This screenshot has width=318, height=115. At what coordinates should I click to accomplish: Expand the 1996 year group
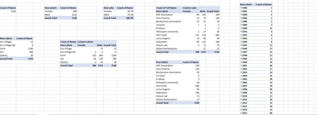(241, 49)
